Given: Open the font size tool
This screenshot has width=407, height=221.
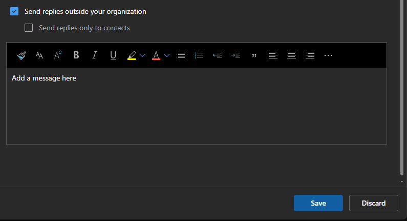Looking at the screenshot, I should [39, 55].
